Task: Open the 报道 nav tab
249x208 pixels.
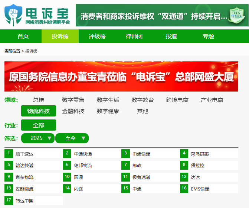Action: click(171, 36)
